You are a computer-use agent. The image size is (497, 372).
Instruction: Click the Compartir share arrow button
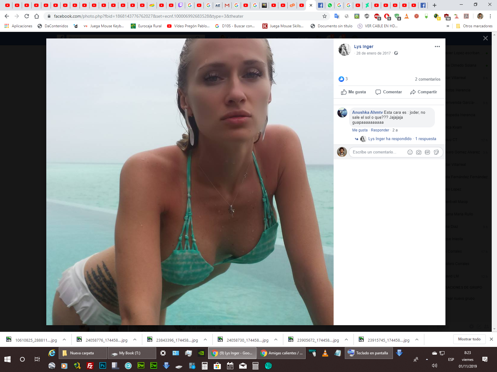(x=423, y=92)
